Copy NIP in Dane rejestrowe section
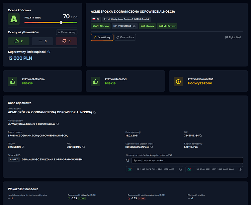 pos(200,136)
